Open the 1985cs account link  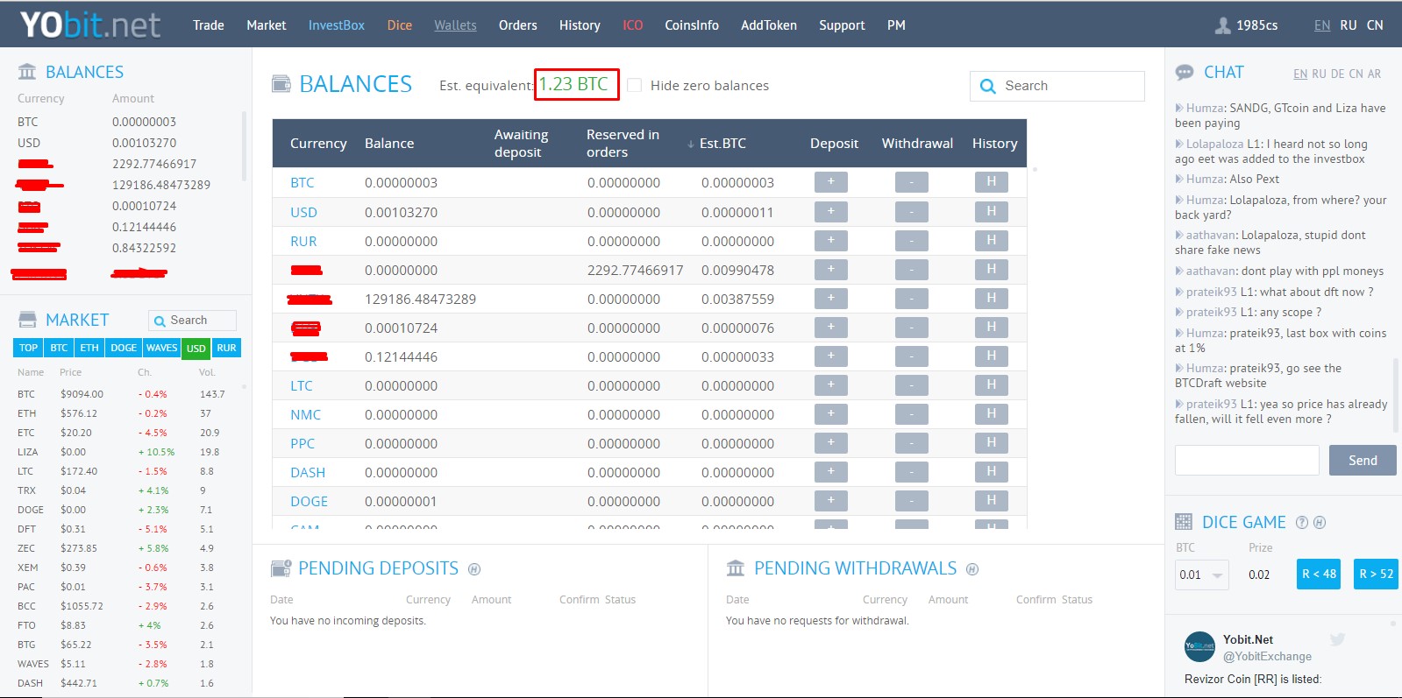pyautogui.click(x=1256, y=25)
